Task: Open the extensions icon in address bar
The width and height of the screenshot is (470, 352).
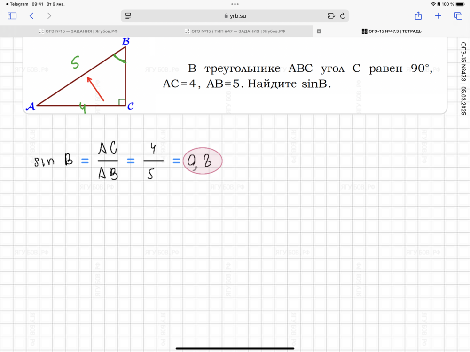Action: click(x=331, y=16)
